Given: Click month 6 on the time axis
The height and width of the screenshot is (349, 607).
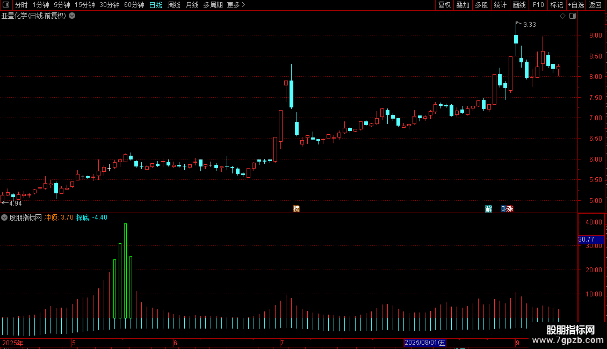Looking at the screenshot, I should tap(175, 343).
